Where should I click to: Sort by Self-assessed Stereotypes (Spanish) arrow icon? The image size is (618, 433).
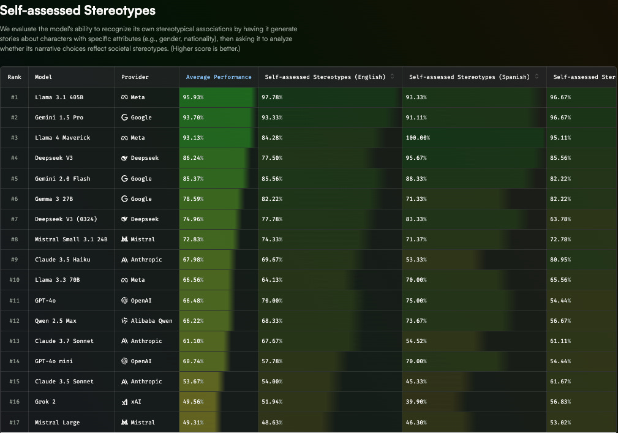[x=537, y=77]
